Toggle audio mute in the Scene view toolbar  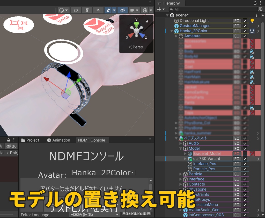(98, 10)
